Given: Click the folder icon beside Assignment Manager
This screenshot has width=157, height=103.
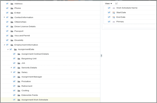Looking at the screenshot, I should pos(19,77).
